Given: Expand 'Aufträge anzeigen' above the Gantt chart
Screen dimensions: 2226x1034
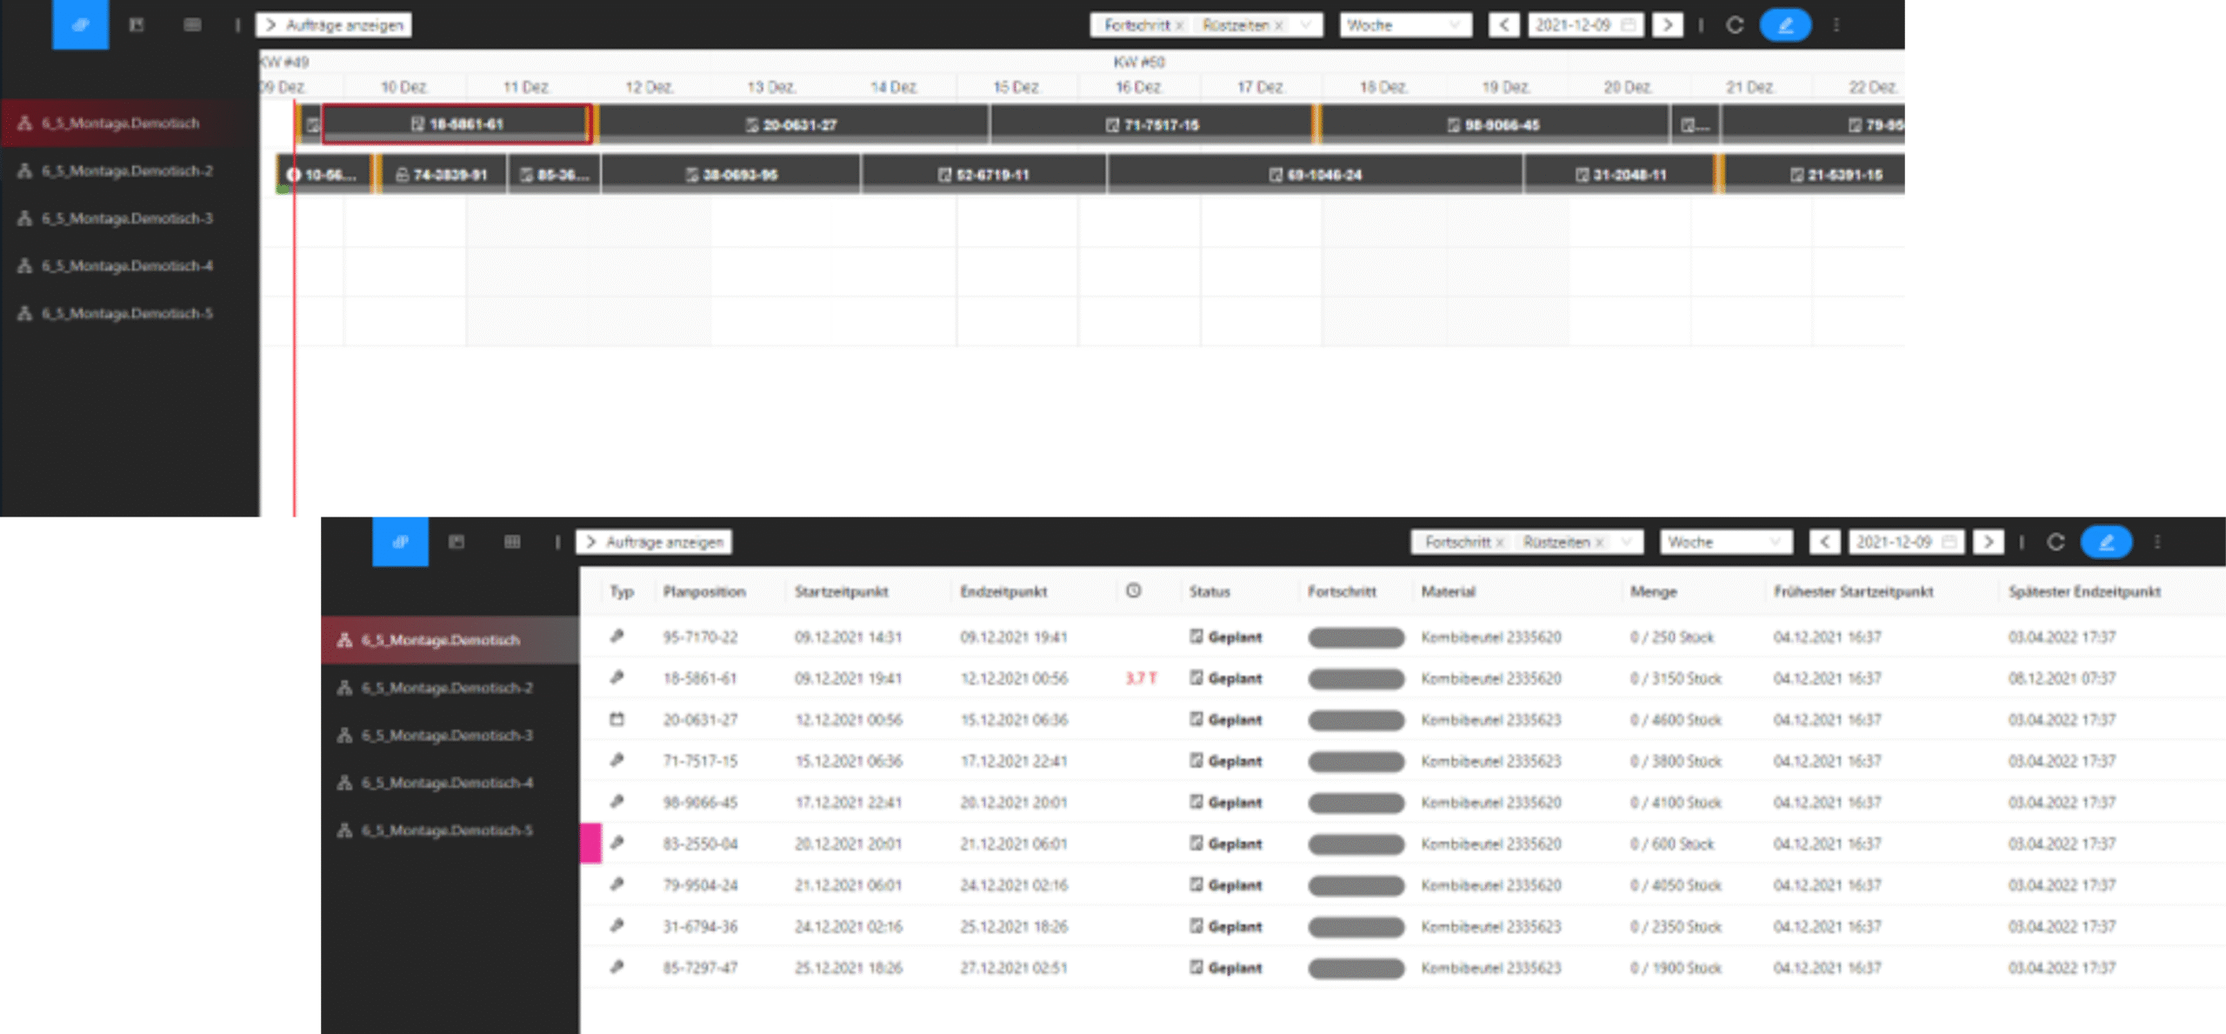Looking at the screenshot, I should 334,25.
